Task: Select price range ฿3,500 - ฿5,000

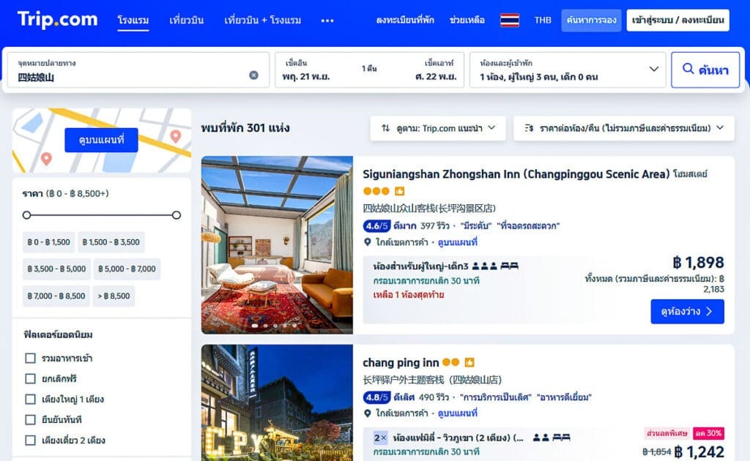Action: [x=56, y=269]
